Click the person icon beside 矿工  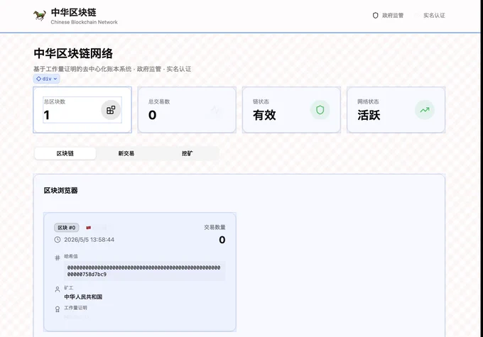pos(58,289)
